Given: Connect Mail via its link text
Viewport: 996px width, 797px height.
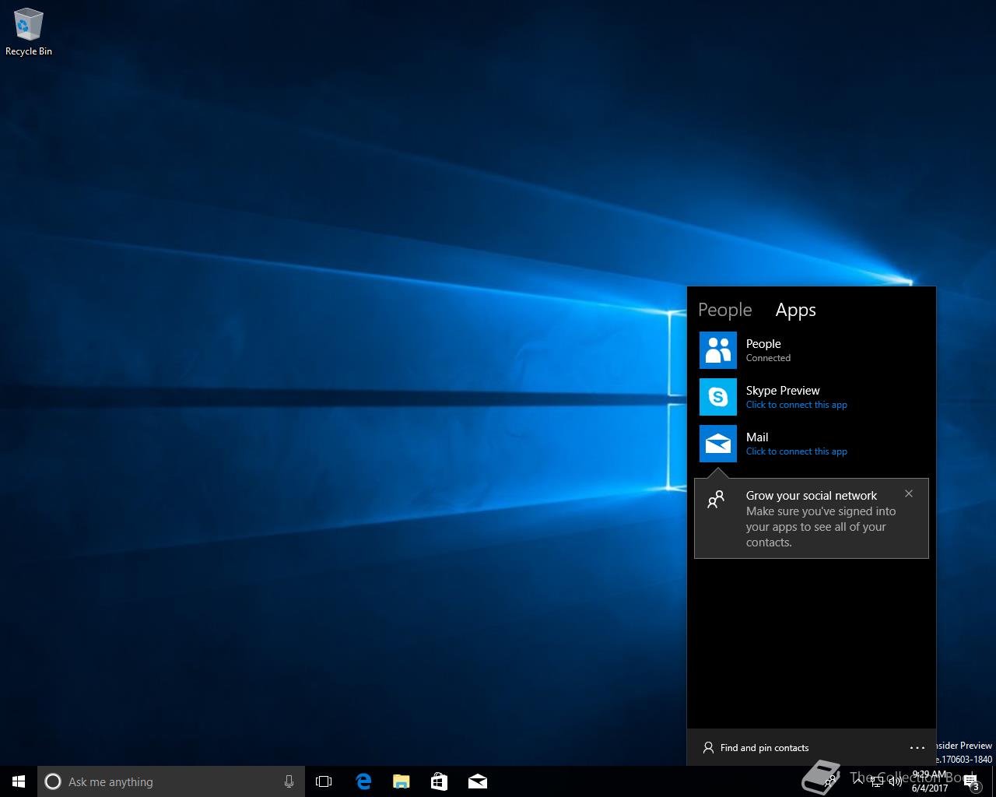Looking at the screenshot, I should [x=796, y=451].
